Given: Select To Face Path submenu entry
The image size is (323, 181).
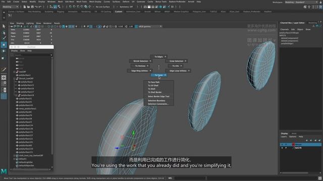Looking at the screenshot, I should (x=153, y=82).
